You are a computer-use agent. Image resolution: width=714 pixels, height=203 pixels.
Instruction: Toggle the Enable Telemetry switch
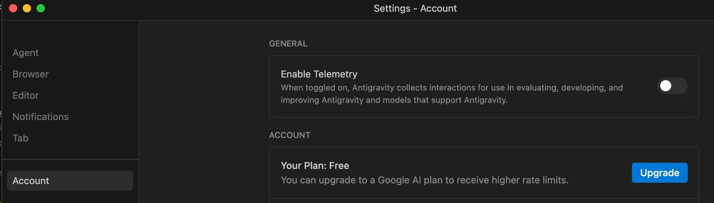(x=672, y=86)
